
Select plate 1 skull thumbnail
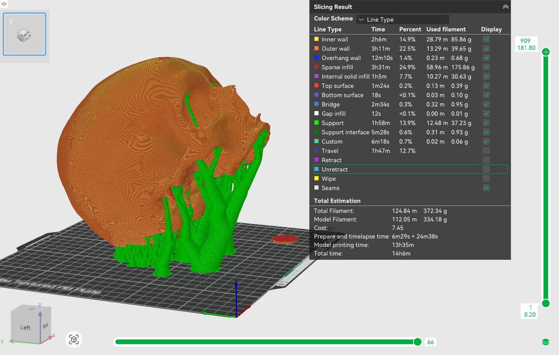[x=24, y=34]
